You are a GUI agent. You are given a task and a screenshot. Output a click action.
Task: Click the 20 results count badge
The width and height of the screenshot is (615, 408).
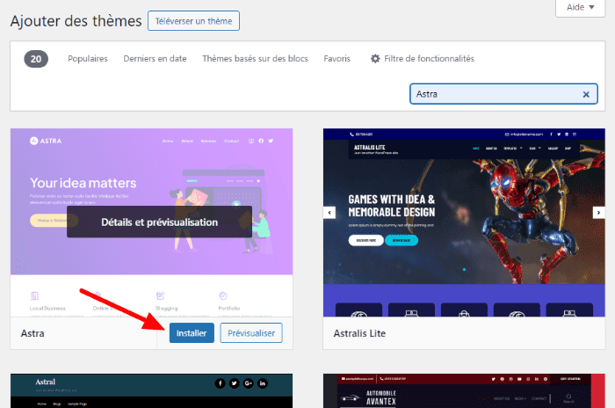pyautogui.click(x=36, y=59)
